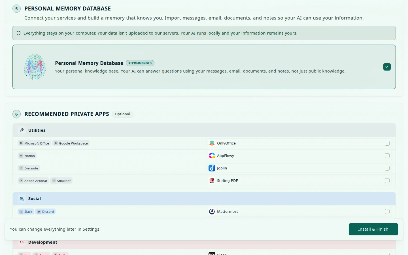
Task: Click the AppFlowy app name
Action: tap(226, 156)
